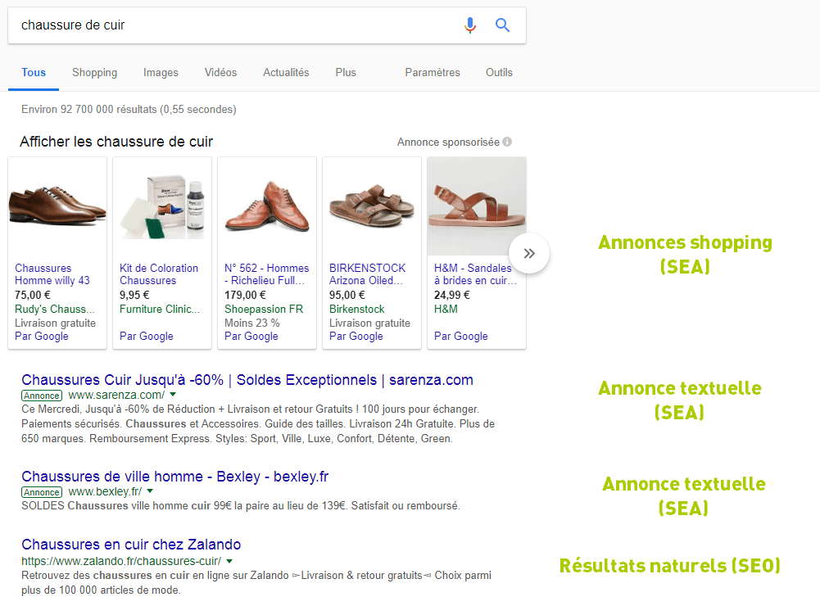Go to the Actualités tab
Viewport: 820px width, 606px height.
click(x=286, y=73)
